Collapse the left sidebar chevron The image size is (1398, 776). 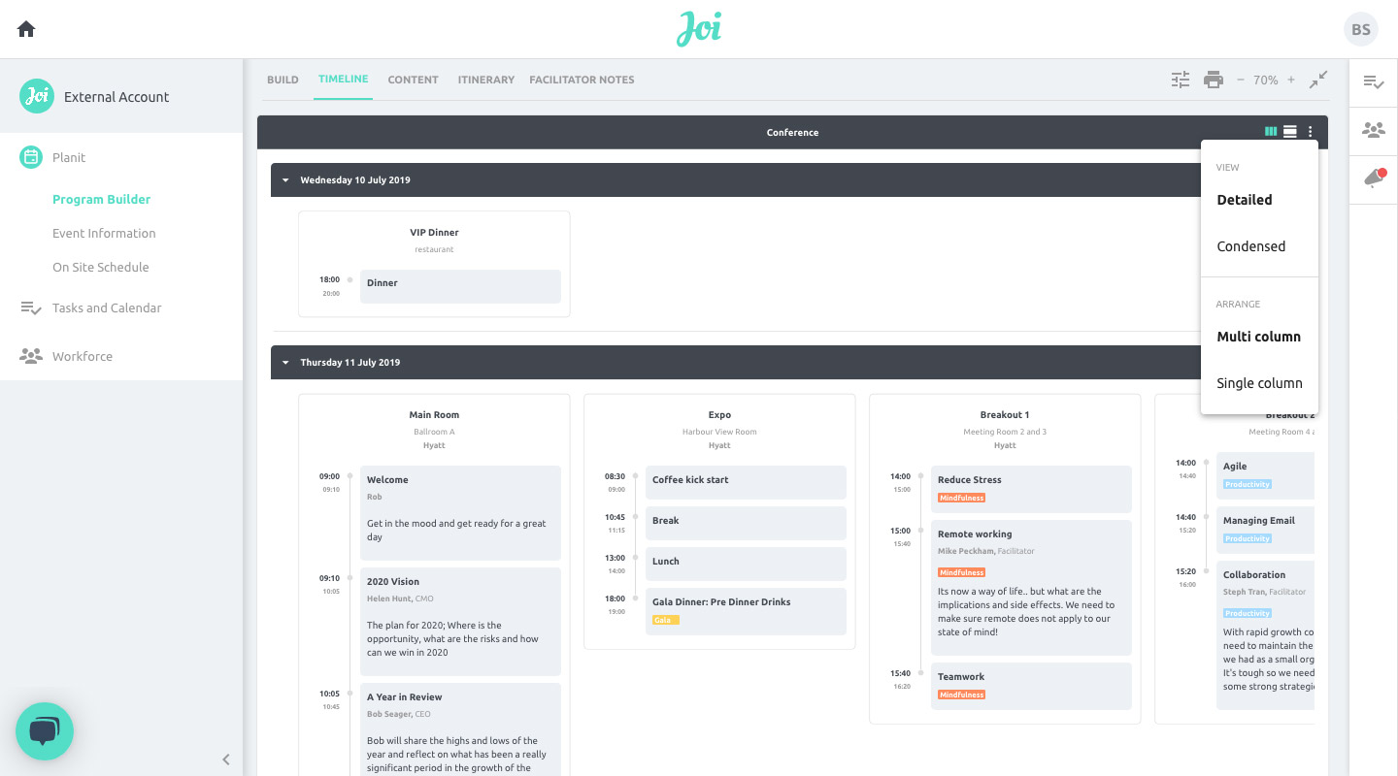(226, 760)
